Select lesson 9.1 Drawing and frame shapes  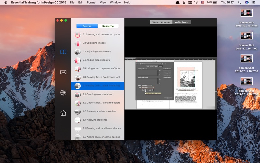98,128
